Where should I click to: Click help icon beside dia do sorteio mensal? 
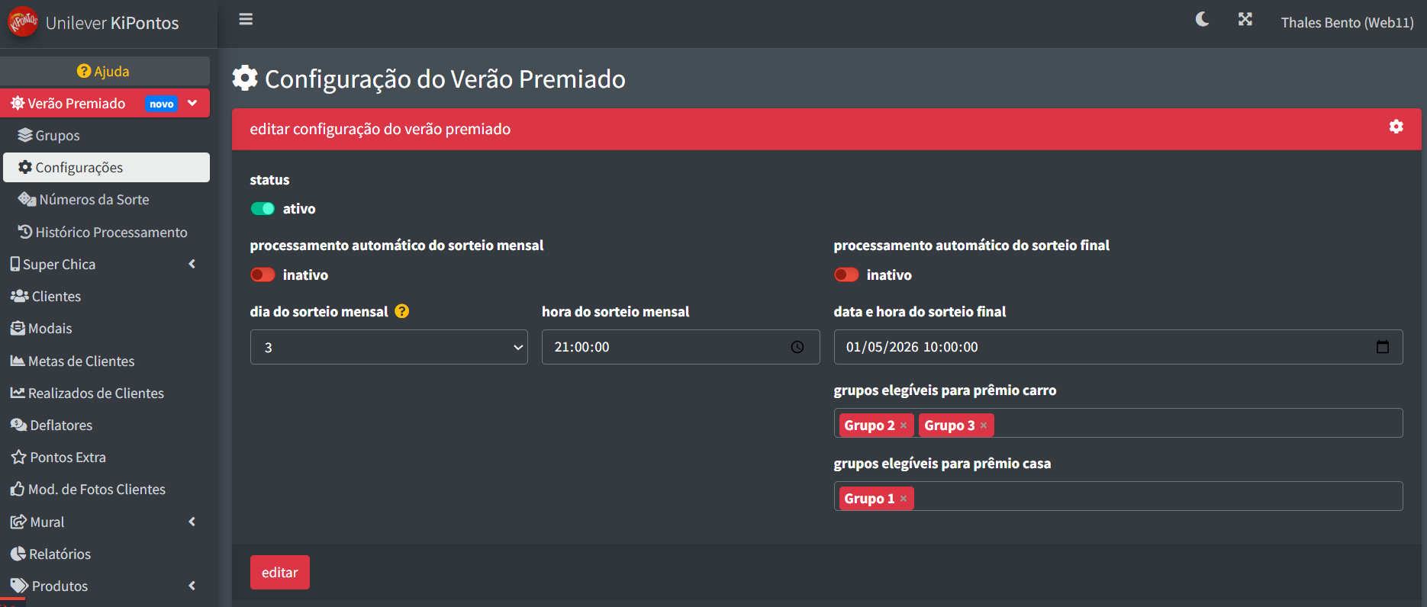402,311
